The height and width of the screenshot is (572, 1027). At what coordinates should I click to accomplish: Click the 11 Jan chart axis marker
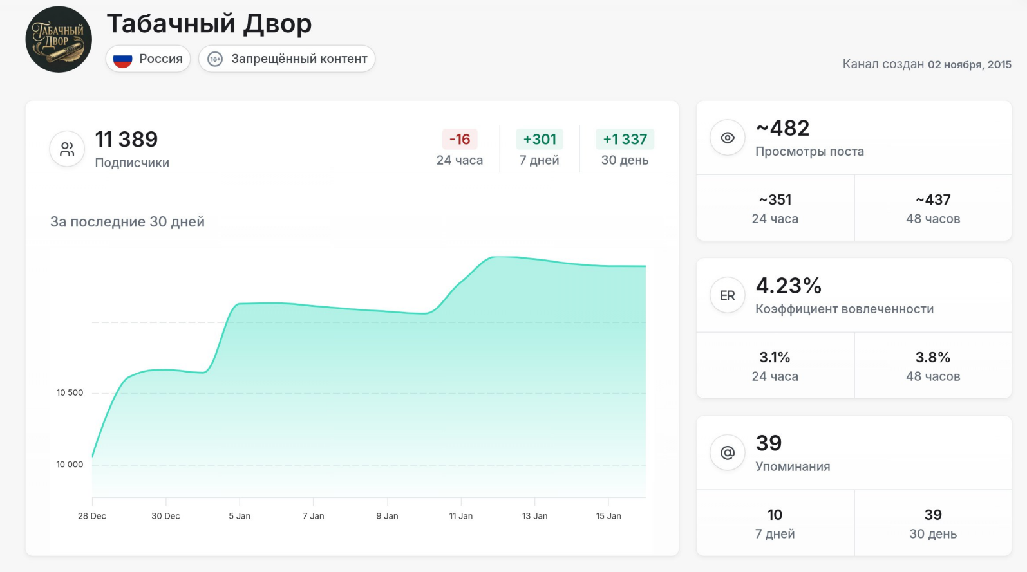(461, 515)
